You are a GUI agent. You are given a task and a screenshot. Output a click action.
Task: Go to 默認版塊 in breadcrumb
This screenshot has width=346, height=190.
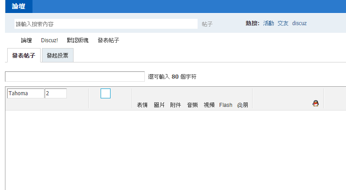click(78, 40)
